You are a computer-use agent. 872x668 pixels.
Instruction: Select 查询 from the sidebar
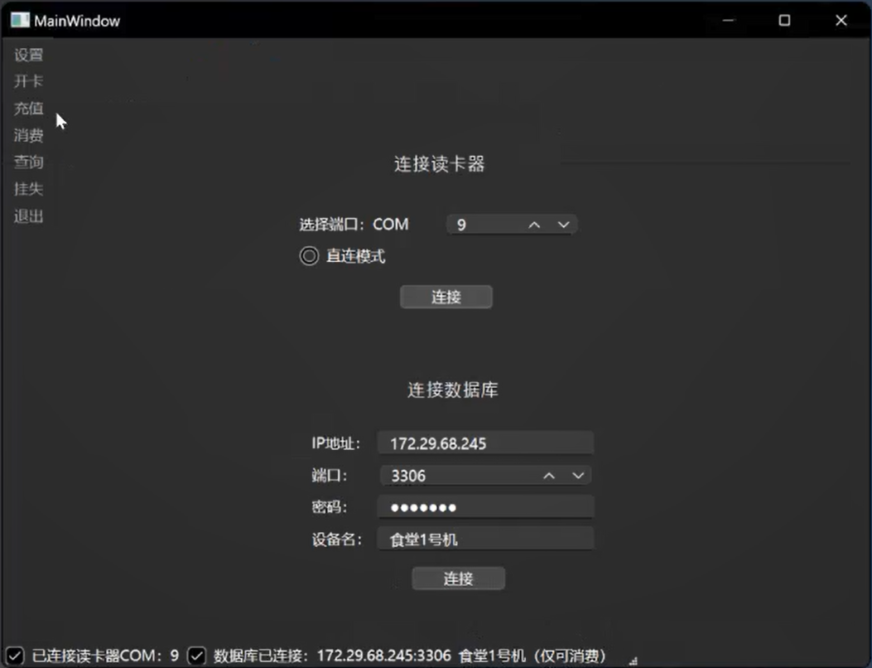point(28,162)
